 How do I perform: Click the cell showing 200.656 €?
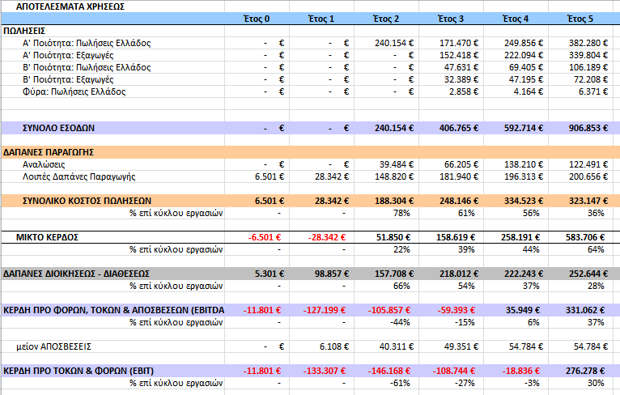[588, 176]
